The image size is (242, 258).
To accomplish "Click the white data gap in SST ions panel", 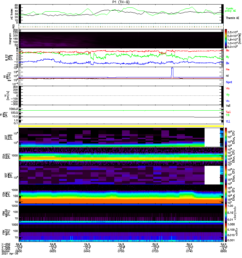I will pyautogui.click(x=212, y=137).
